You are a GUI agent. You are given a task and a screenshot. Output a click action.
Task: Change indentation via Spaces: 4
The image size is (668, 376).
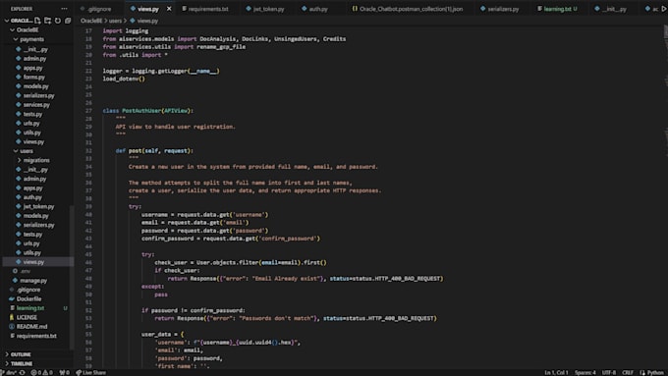(x=584, y=373)
